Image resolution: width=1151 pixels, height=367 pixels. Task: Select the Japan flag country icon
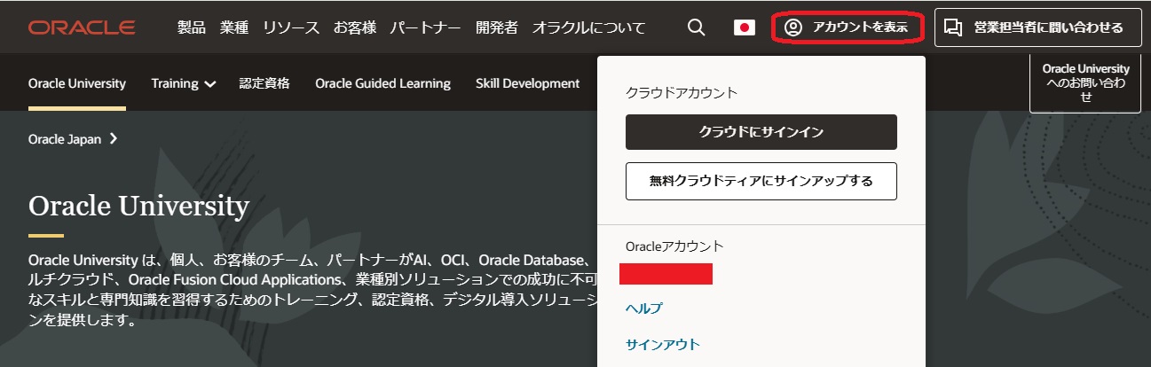click(x=745, y=27)
